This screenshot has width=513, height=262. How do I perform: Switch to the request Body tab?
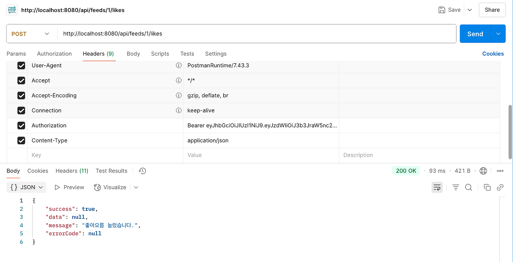[x=133, y=54]
